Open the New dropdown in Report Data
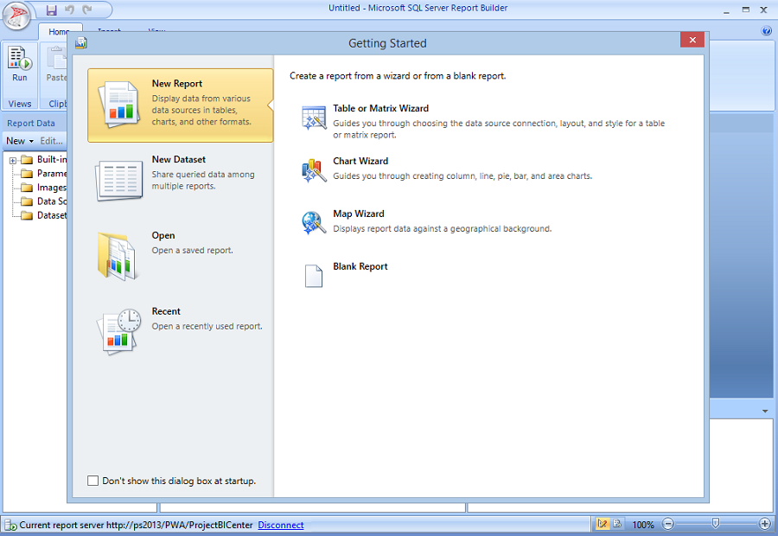The height and width of the screenshot is (536, 778). (20, 141)
